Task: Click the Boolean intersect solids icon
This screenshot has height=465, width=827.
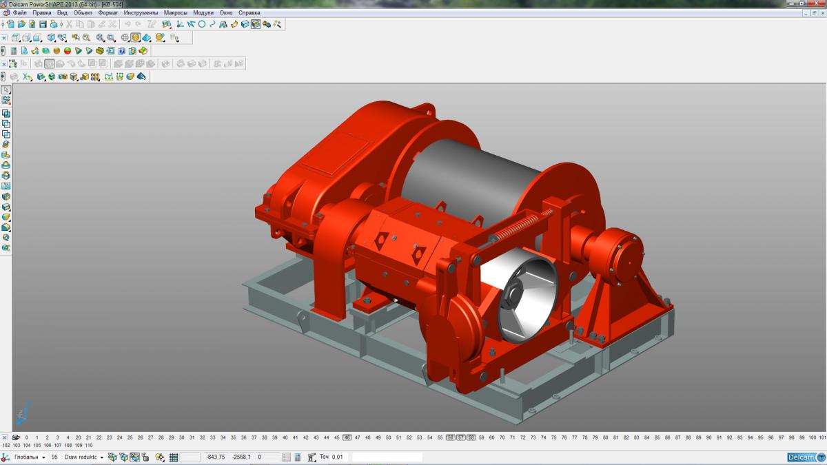Action: (x=6, y=134)
